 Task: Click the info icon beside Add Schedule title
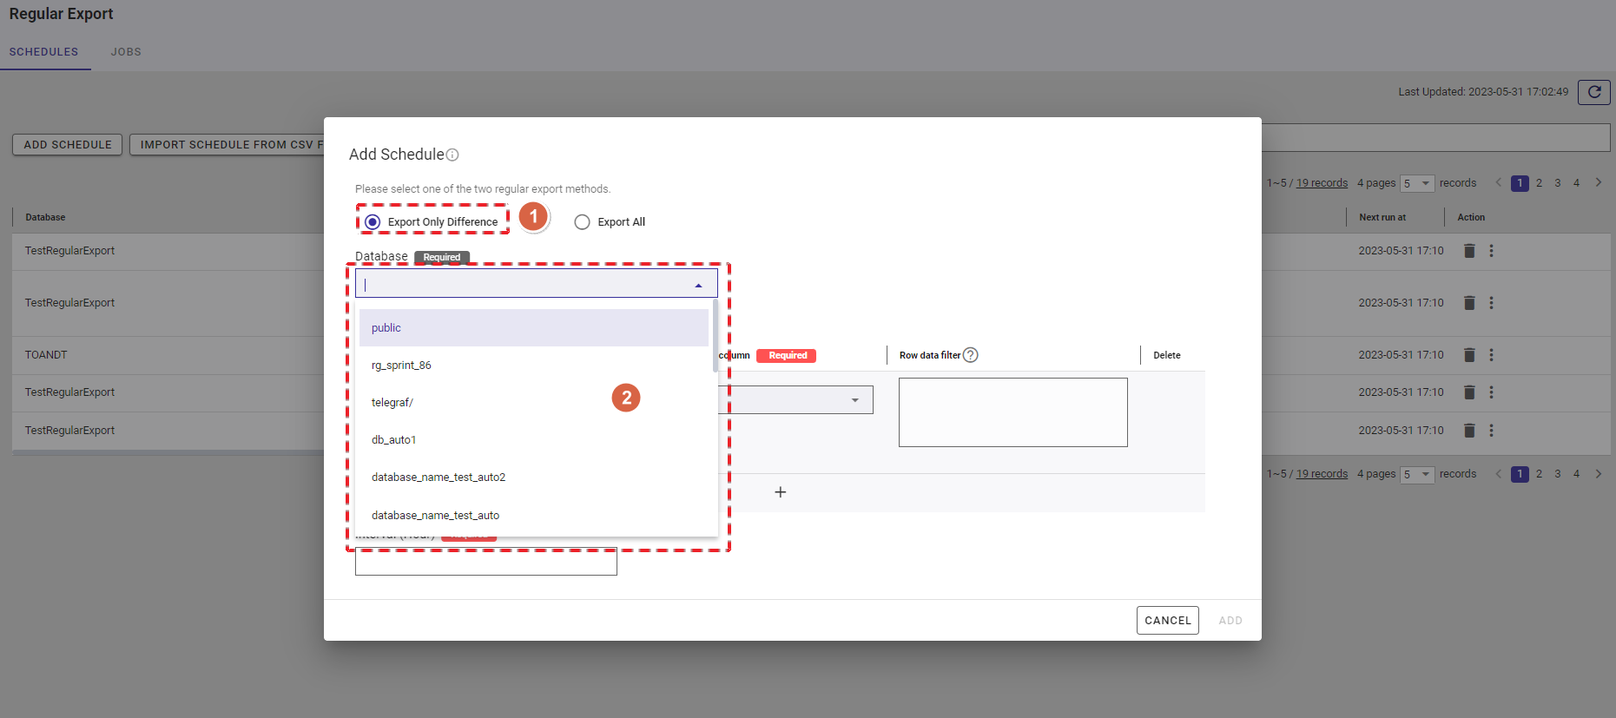(x=452, y=155)
